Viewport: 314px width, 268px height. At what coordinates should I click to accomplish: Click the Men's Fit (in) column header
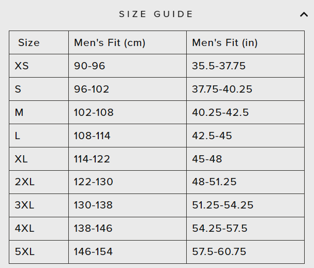225,42
